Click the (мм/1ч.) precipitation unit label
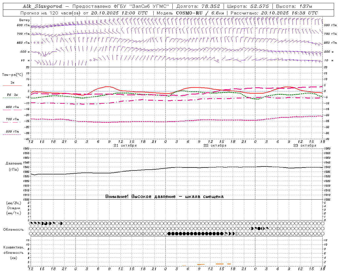338x271 pixels. [x=14, y=213]
